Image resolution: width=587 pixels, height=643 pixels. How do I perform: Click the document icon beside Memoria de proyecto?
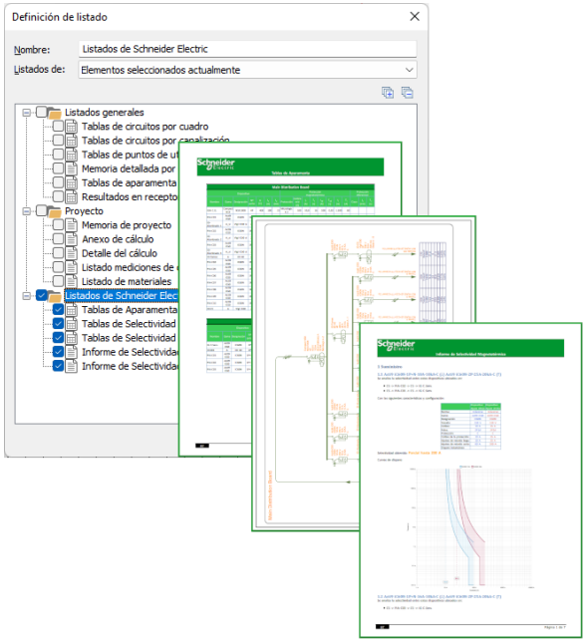(72, 225)
